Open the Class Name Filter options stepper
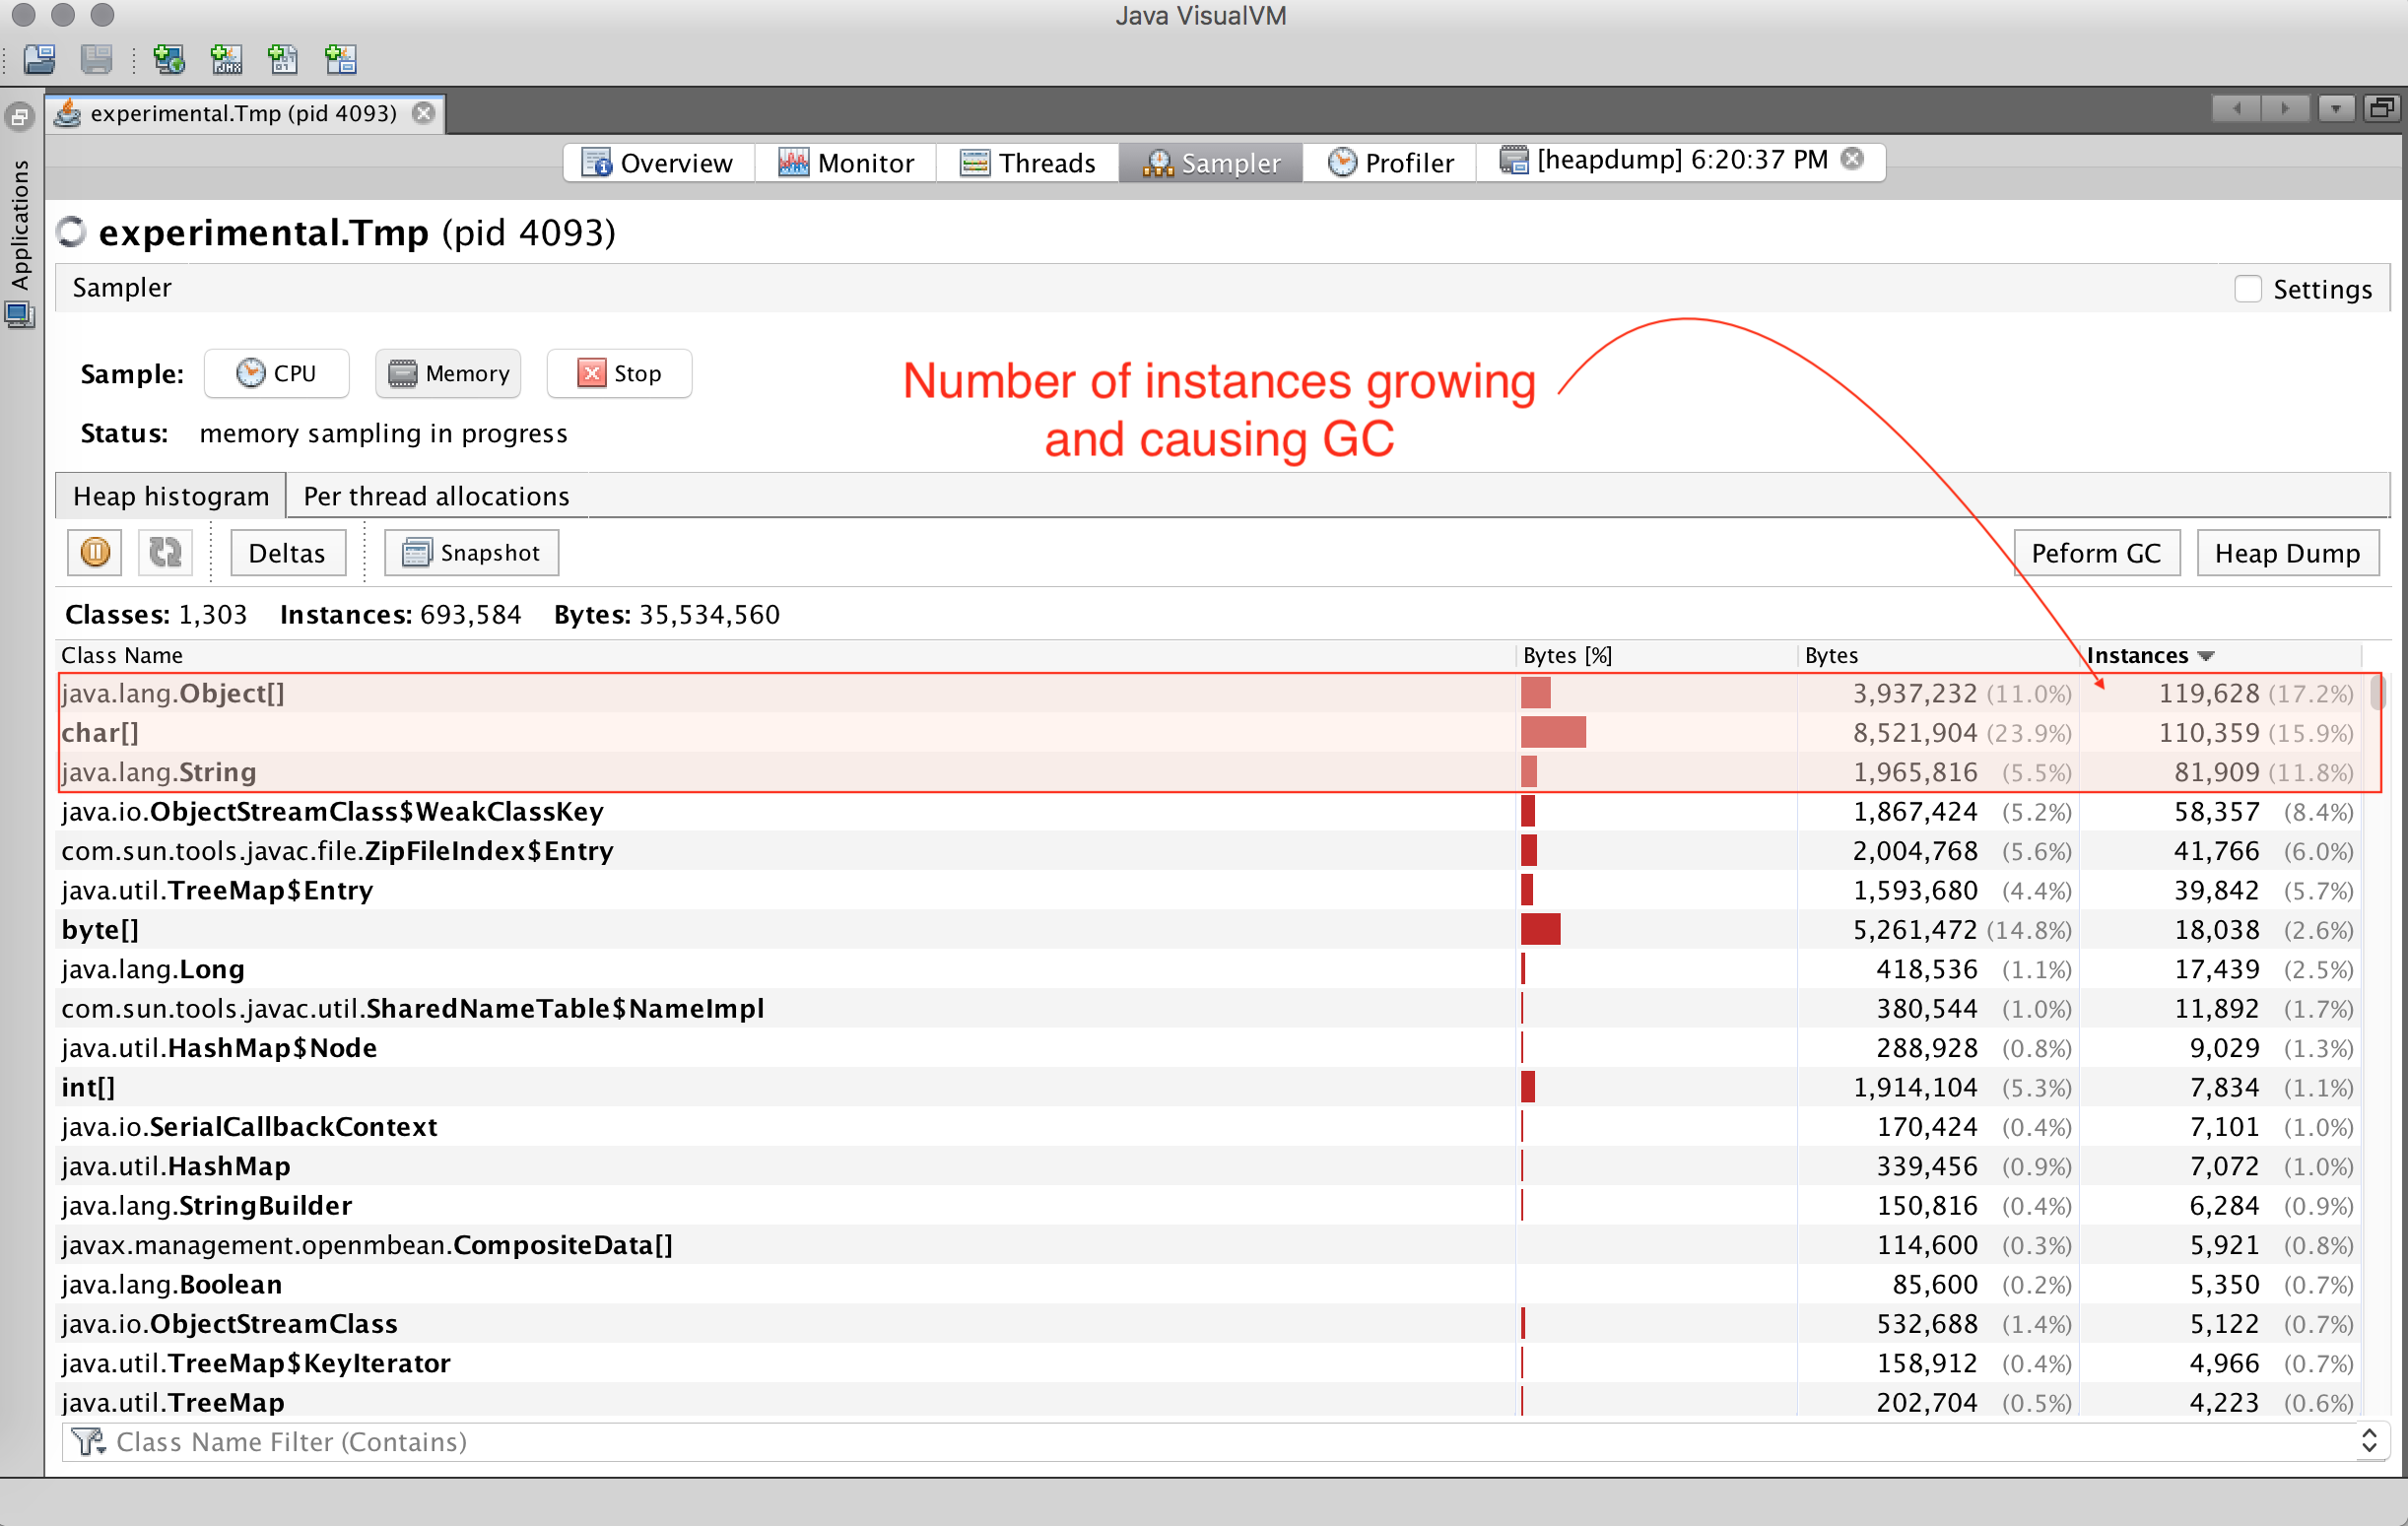 [x=2371, y=1442]
